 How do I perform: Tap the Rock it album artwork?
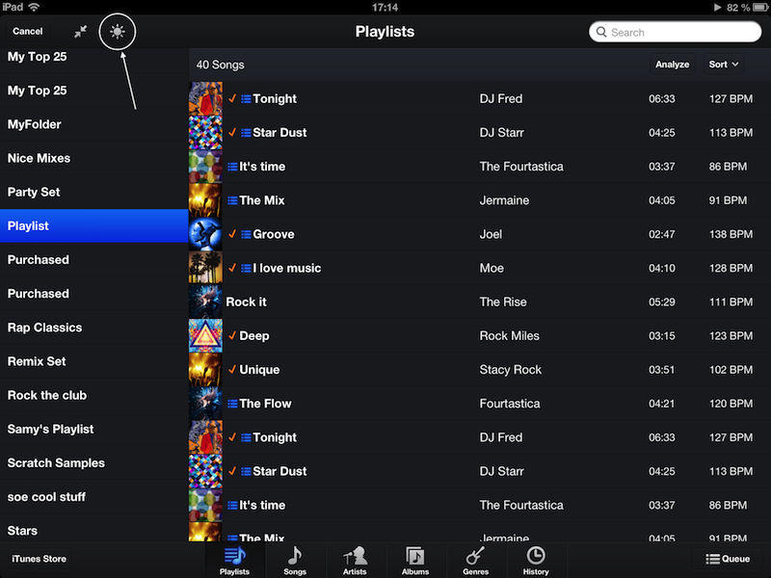[205, 302]
